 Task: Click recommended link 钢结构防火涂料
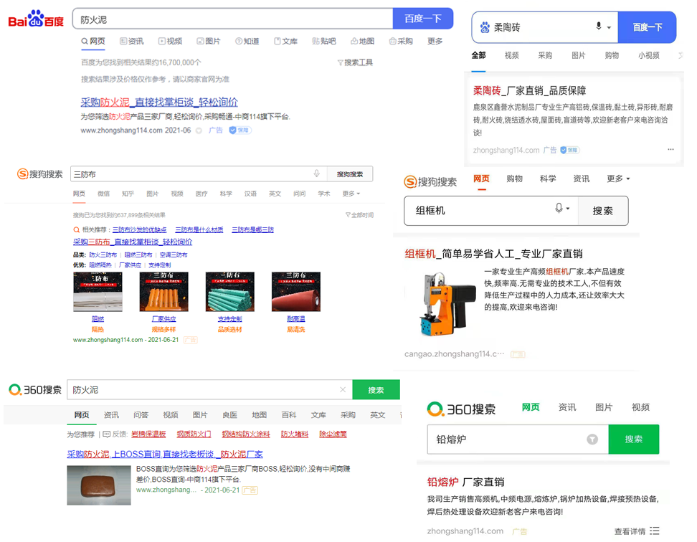click(246, 434)
